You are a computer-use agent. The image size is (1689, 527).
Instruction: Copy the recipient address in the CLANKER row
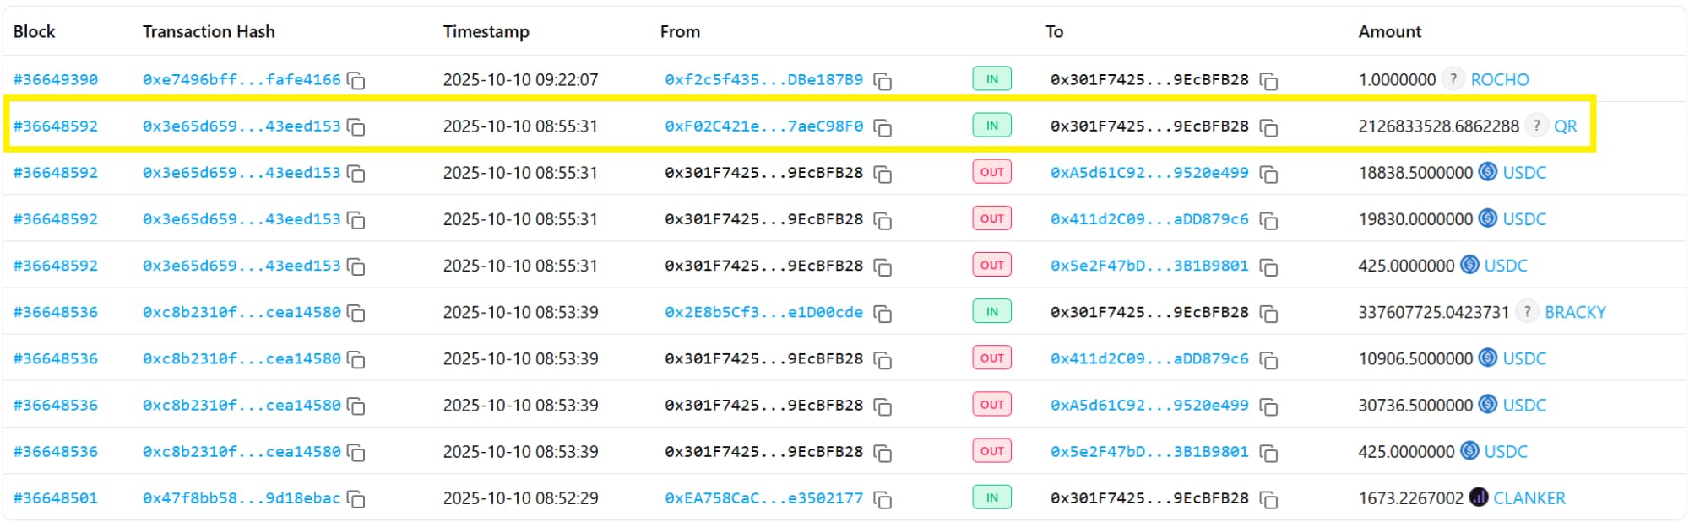click(x=1268, y=499)
